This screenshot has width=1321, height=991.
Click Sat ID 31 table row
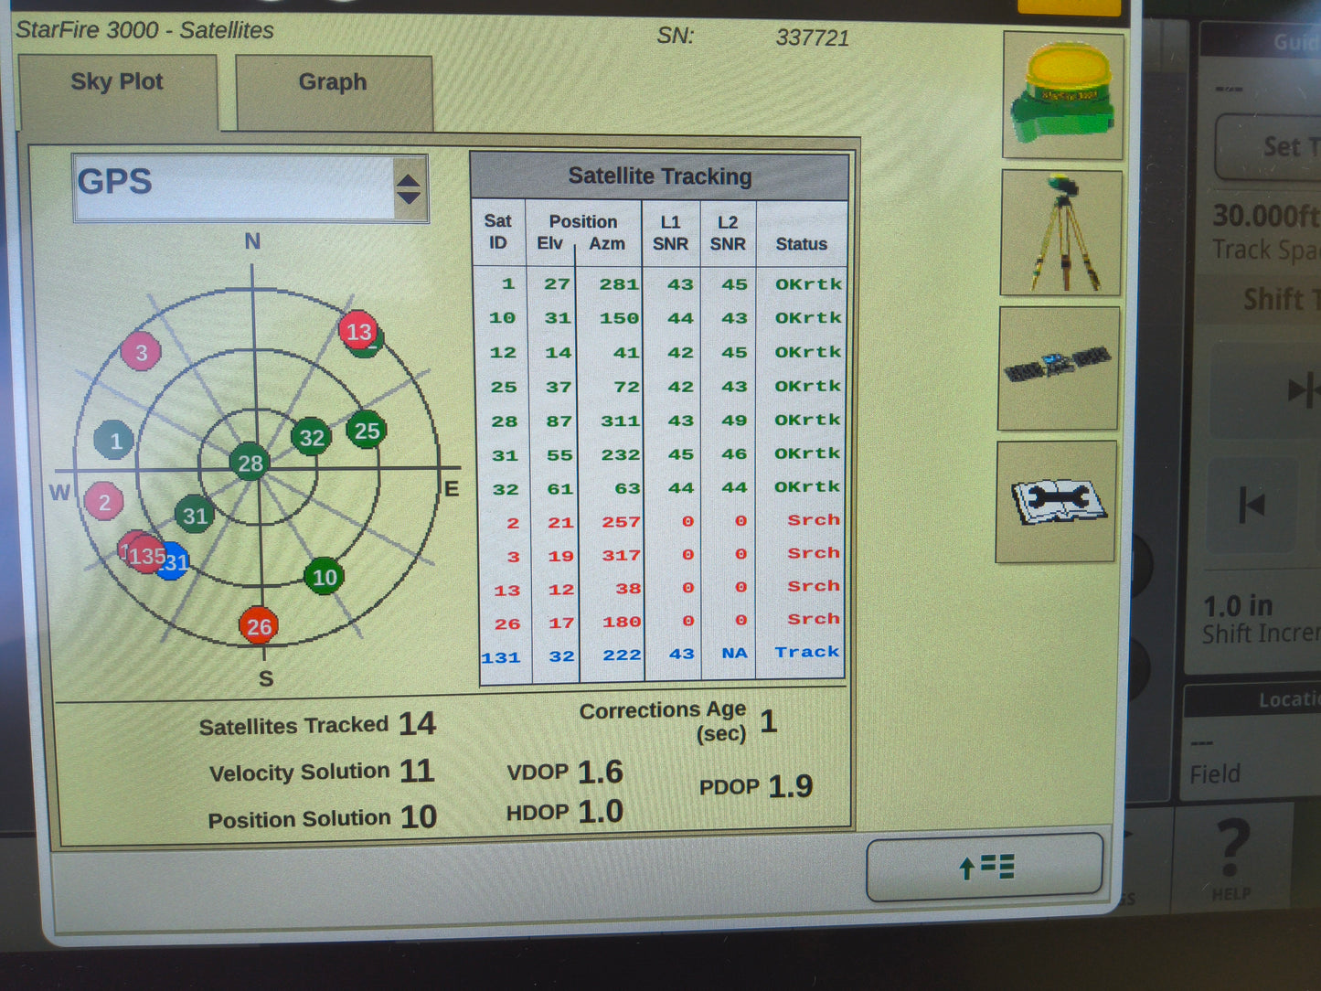[x=660, y=454]
